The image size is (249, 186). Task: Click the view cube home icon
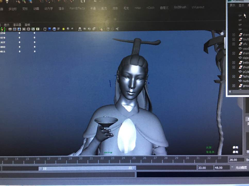[x=222, y=33]
